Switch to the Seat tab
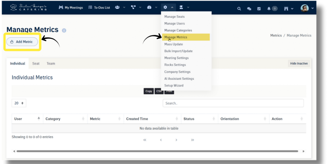This screenshot has height=164, width=329. 36,63
